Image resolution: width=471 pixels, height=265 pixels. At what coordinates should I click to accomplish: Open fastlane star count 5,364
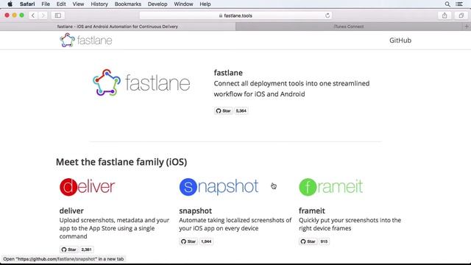[241, 111]
